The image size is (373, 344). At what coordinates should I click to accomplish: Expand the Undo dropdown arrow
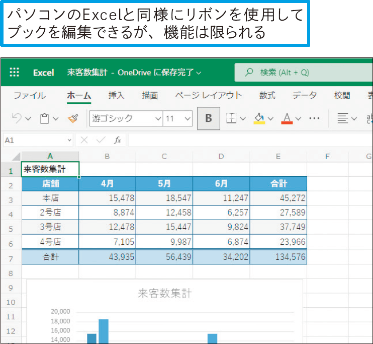click(28, 118)
